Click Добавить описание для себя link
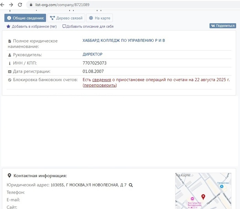 [x=90, y=26]
